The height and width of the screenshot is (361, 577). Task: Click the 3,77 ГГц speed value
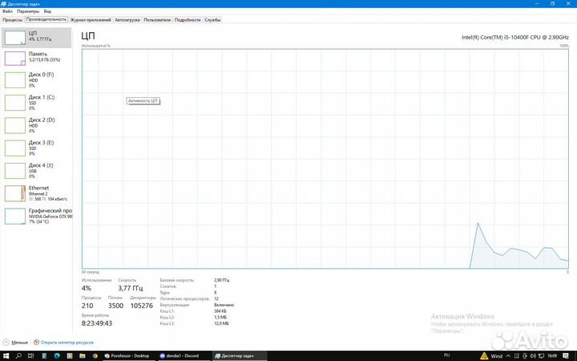pos(131,288)
